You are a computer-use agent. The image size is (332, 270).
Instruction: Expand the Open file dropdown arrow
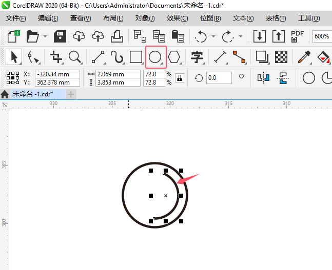pos(45,36)
